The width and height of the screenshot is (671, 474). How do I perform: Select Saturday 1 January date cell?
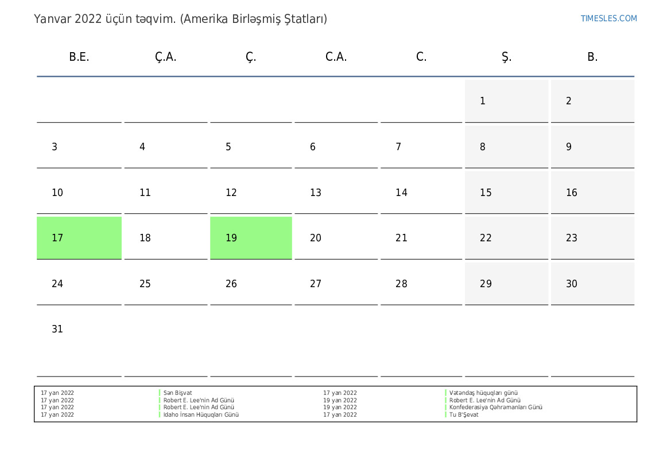tap(506, 101)
